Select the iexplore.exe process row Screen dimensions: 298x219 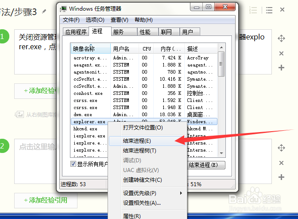(x=89, y=136)
